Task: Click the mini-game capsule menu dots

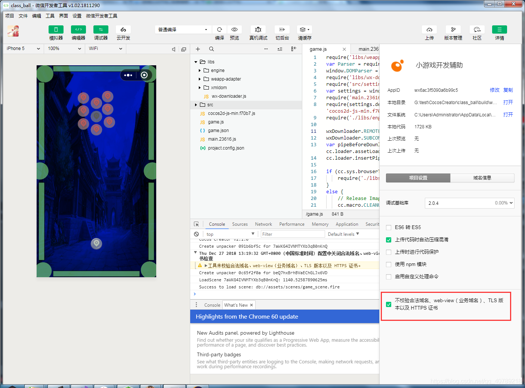Action: coord(128,75)
